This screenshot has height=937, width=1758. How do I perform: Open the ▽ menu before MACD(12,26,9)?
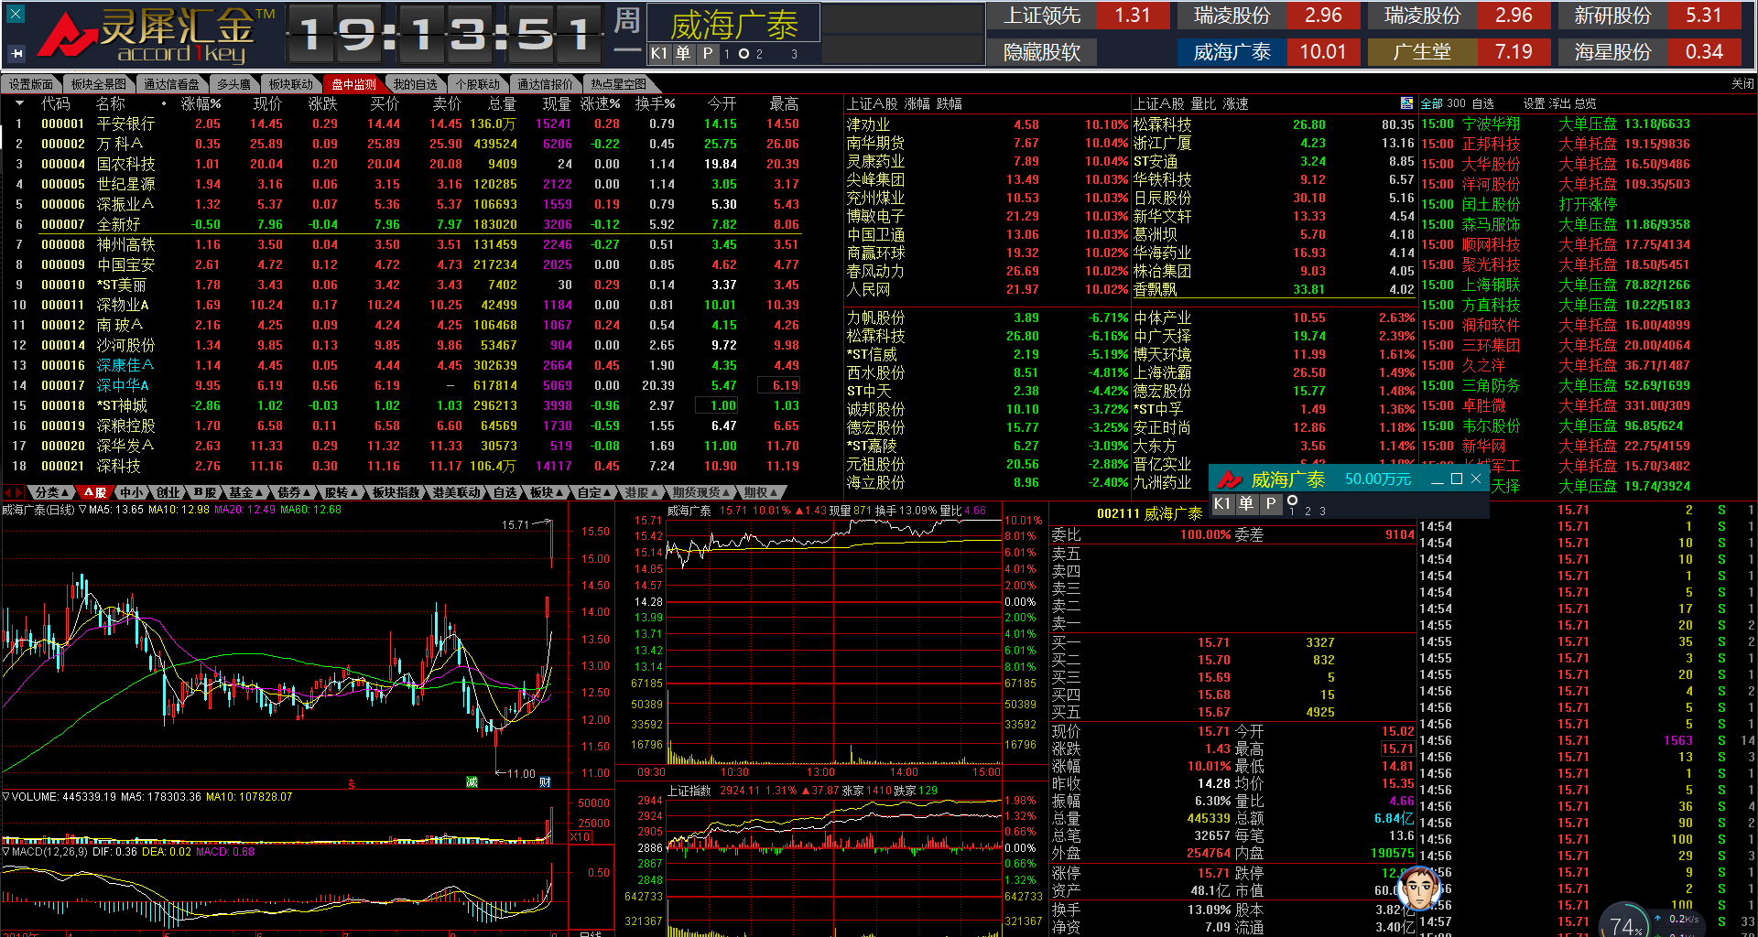[x=5, y=852]
